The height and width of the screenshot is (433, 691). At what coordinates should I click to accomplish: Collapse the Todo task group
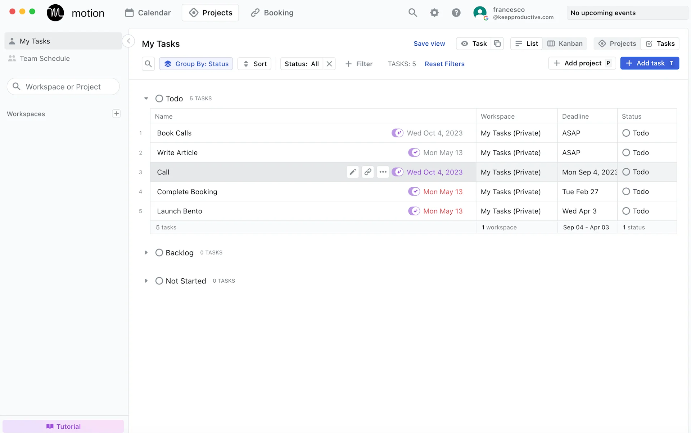pyautogui.click(x=146, y=98)
